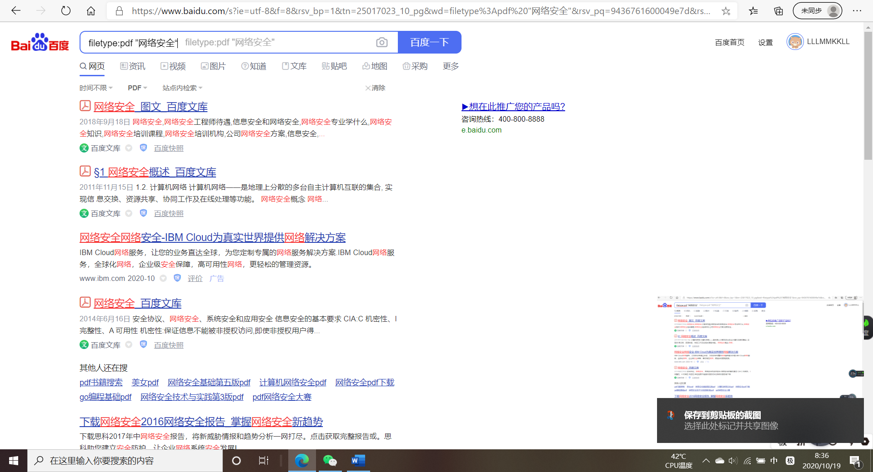Screen dimensions: 873x472
Task: View site info via the address bar lock icon
Action: [120, 11]
